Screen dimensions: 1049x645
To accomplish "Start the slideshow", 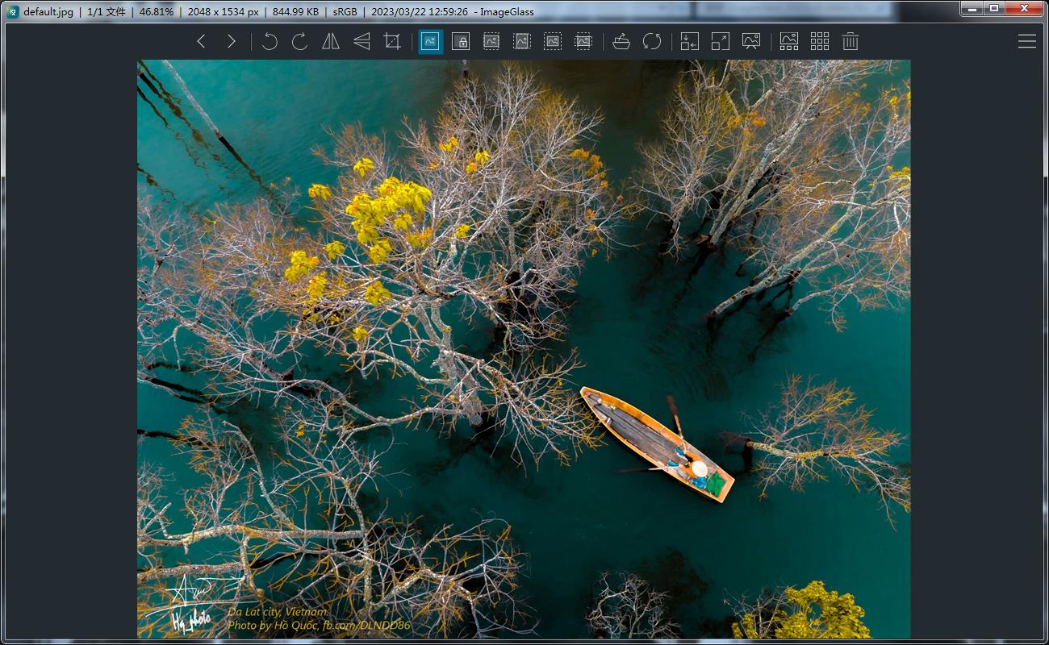I will pyautogui.click(x=751, y=41).
